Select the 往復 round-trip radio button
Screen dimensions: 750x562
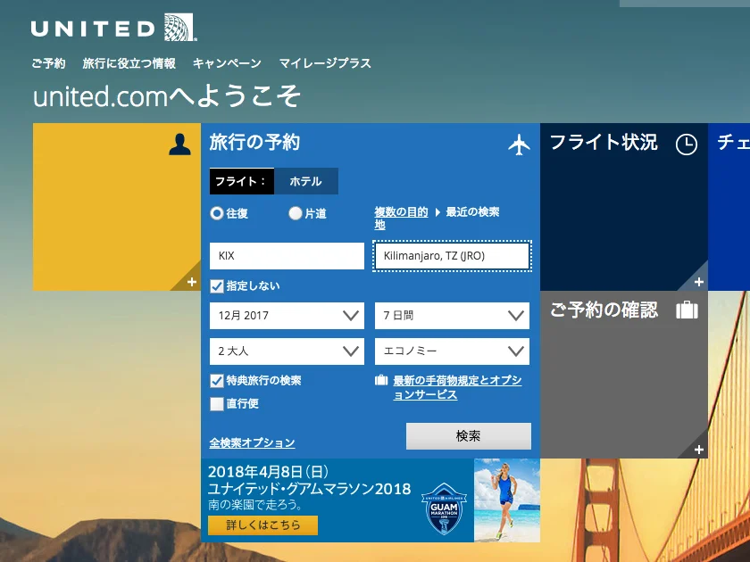pos(217,213)
